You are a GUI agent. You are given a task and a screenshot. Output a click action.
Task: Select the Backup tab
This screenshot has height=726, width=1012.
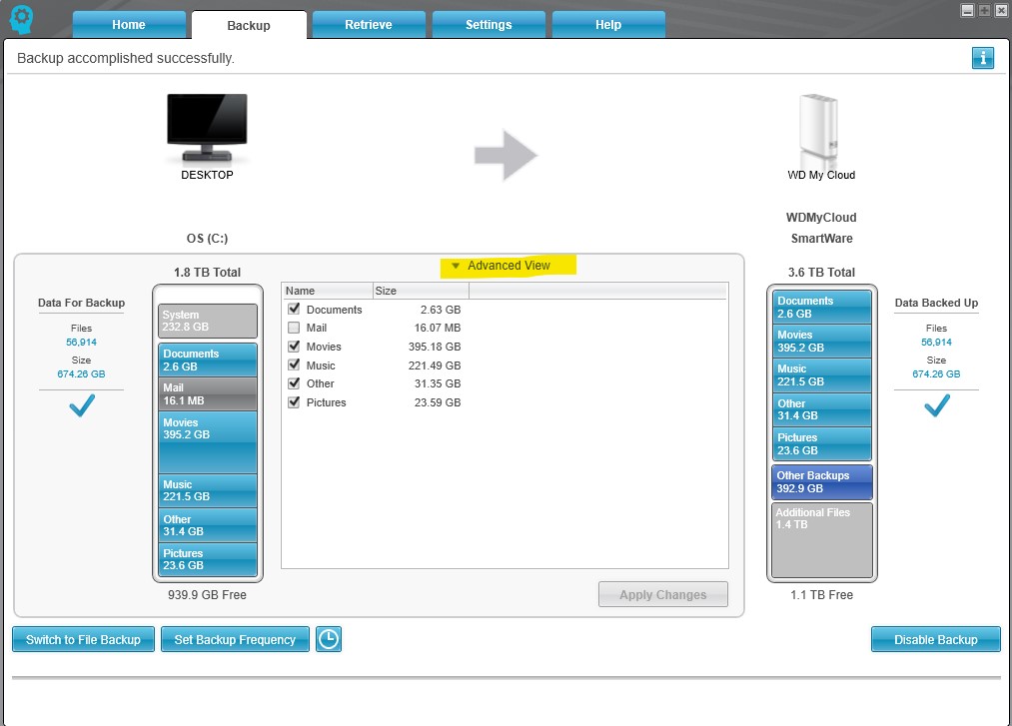(249, 25)
